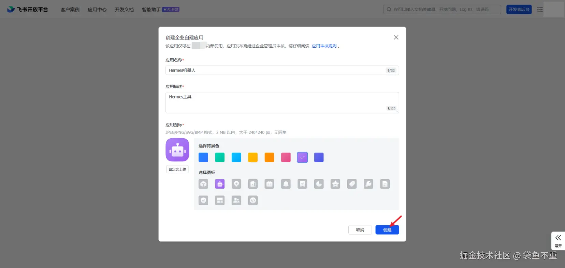Select the pie chart app icon
This screenshot has width=565, height=268.
319,184
